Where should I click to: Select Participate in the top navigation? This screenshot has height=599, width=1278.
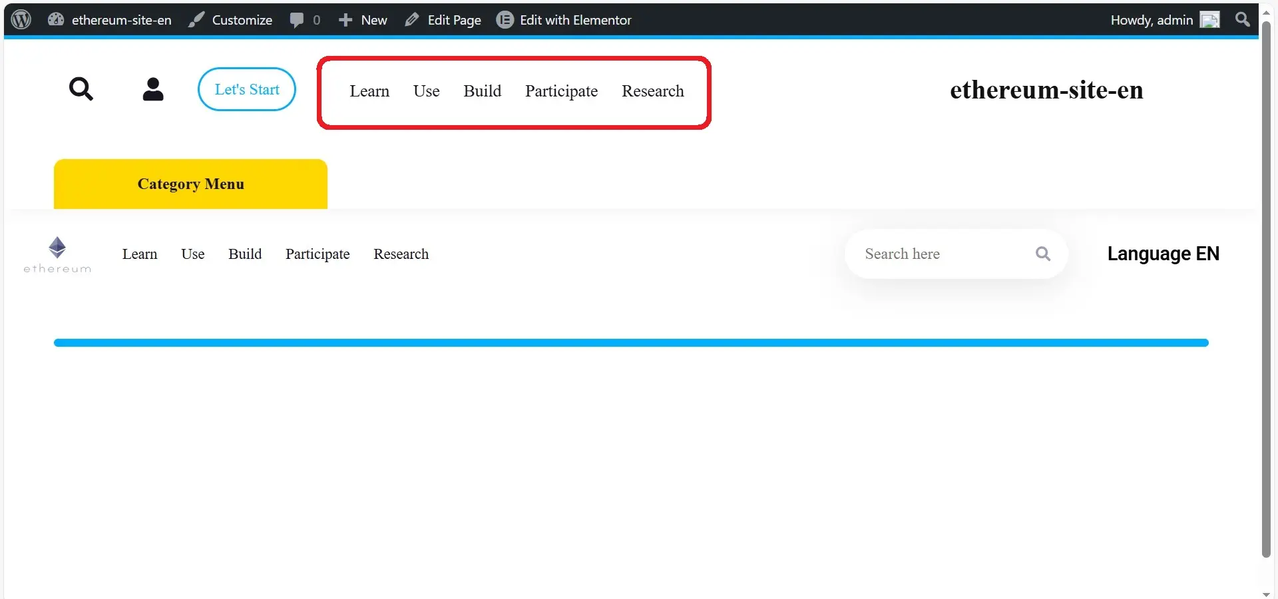point(561,91)
